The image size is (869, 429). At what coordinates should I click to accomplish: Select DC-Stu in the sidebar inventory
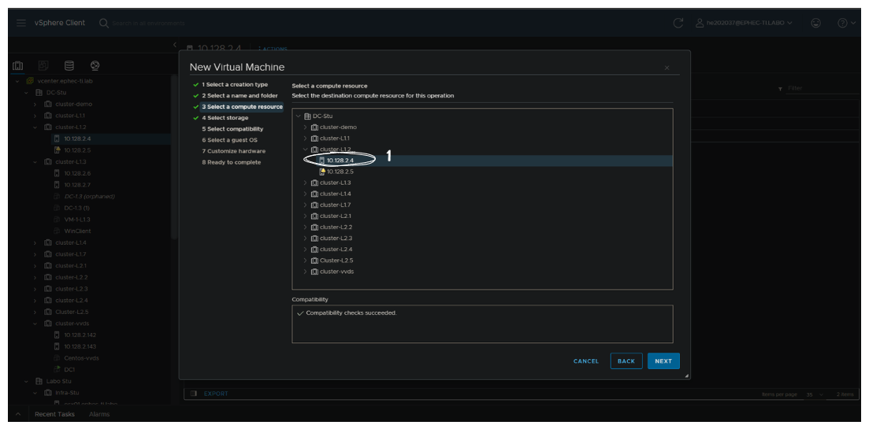pyautogui.click(x=56, y=92)
